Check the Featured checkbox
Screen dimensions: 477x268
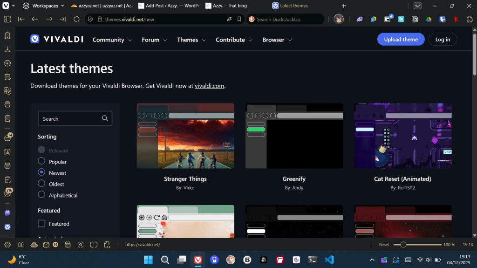pos(41,224)
